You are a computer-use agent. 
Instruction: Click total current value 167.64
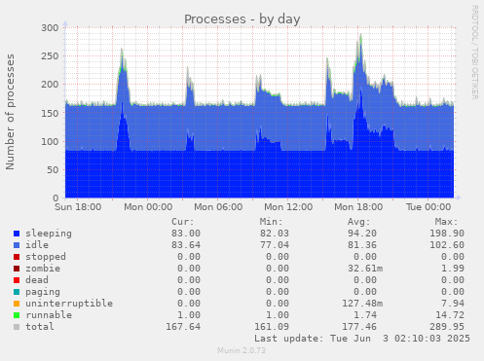tap(183, 327)
